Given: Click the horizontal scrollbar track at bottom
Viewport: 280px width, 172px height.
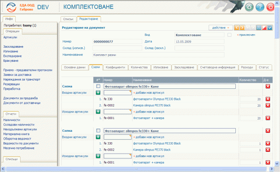Looking at the screenshot, I should (136, 168).
